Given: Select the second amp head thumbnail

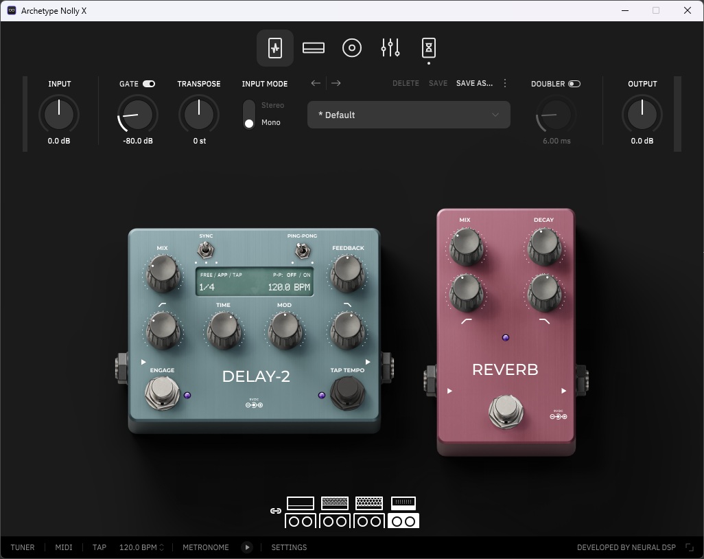Looking at the screenshot, I should pos(335,503).
